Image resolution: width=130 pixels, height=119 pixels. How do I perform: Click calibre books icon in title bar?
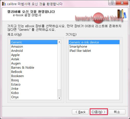point(4,4)
